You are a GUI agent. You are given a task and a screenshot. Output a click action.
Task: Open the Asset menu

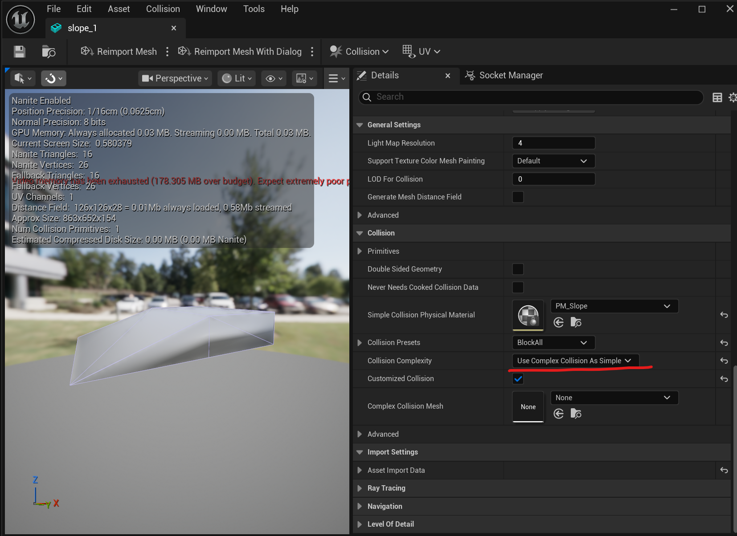tap(119, 9)
